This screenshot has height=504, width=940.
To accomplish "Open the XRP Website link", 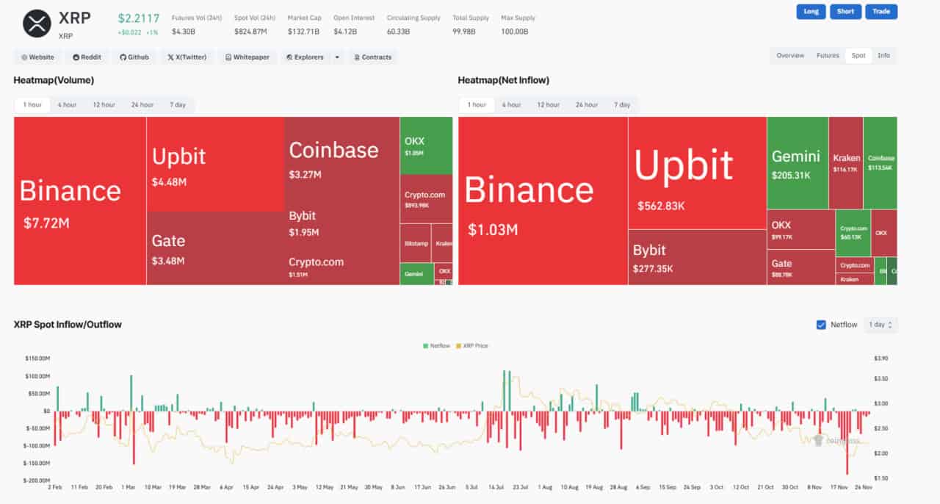I will click(x=38, y=57).
